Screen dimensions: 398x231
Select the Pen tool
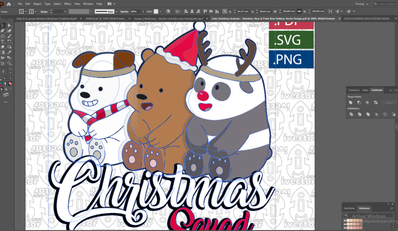tap(3, 31)
